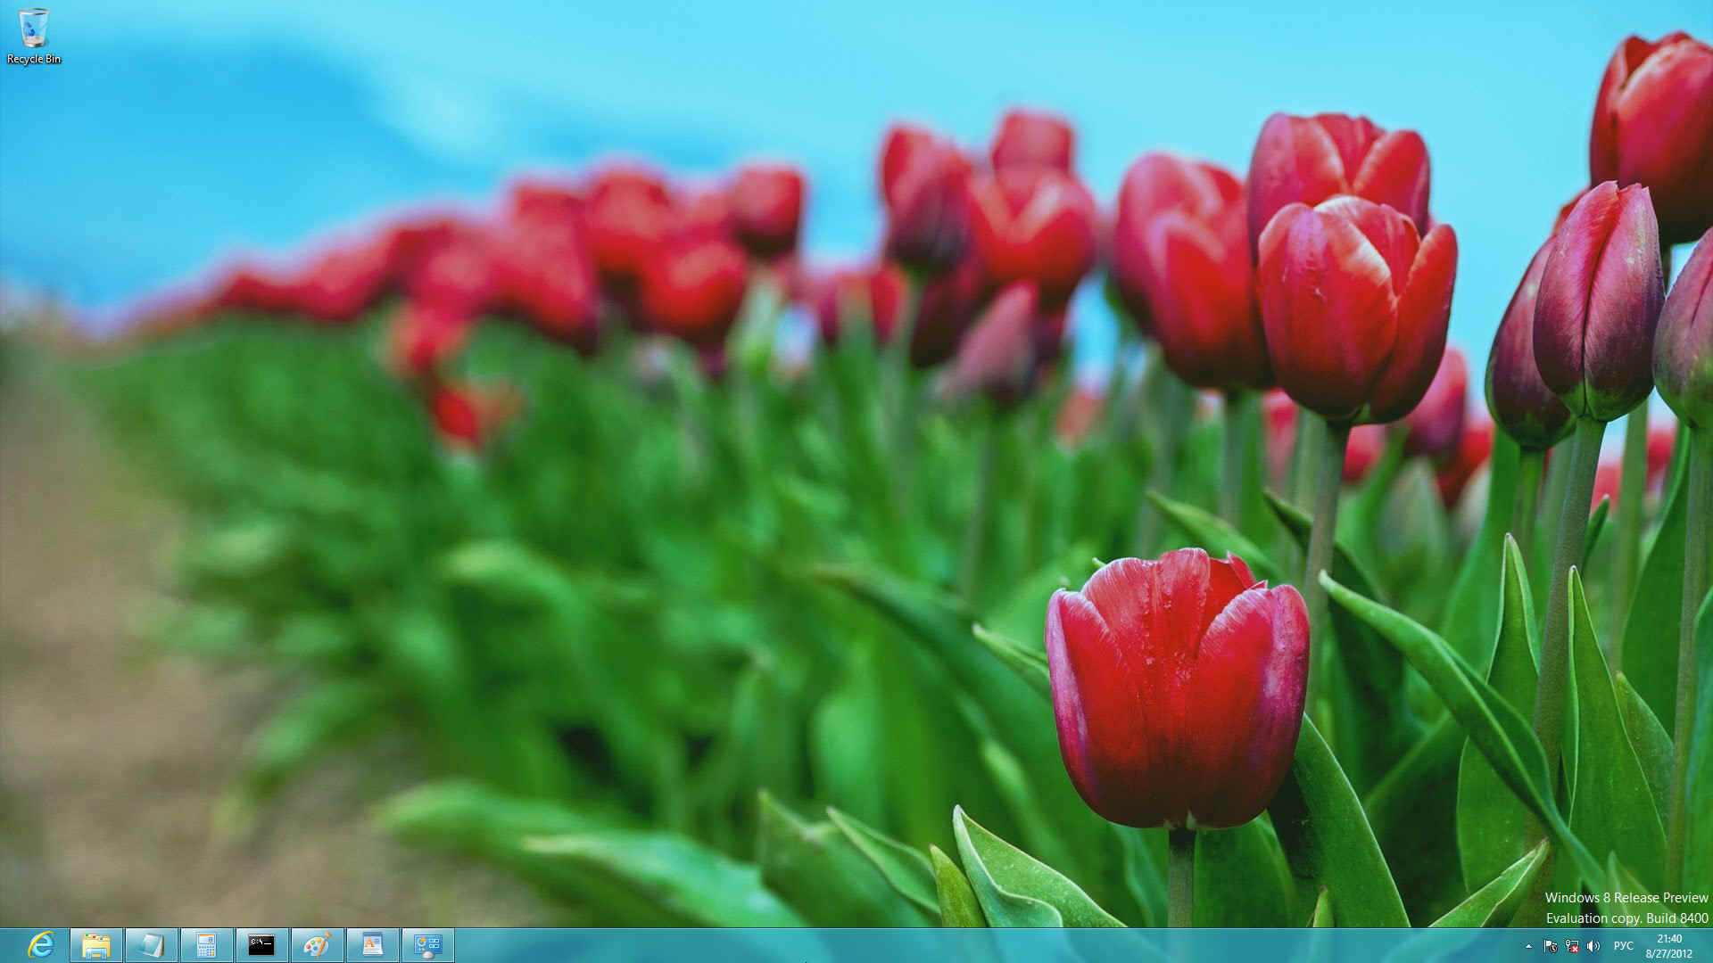Open the speaker volume tray icon
The width and height of the screenshot is (1713, 963).
click(1593, 946)
